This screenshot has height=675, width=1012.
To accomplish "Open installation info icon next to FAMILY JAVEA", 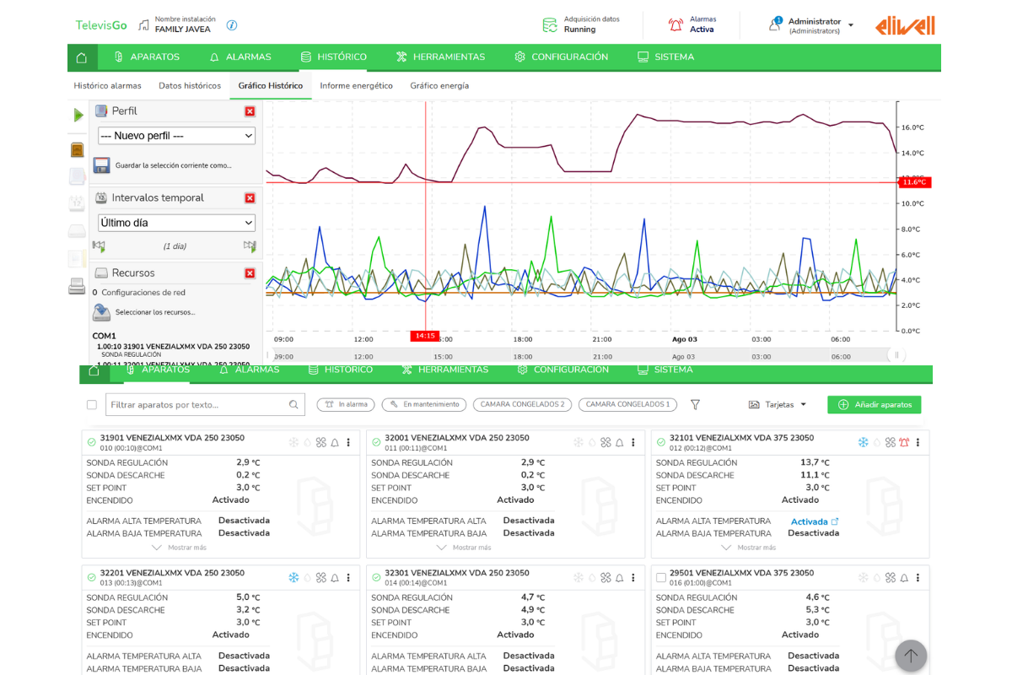I will 232,25.
